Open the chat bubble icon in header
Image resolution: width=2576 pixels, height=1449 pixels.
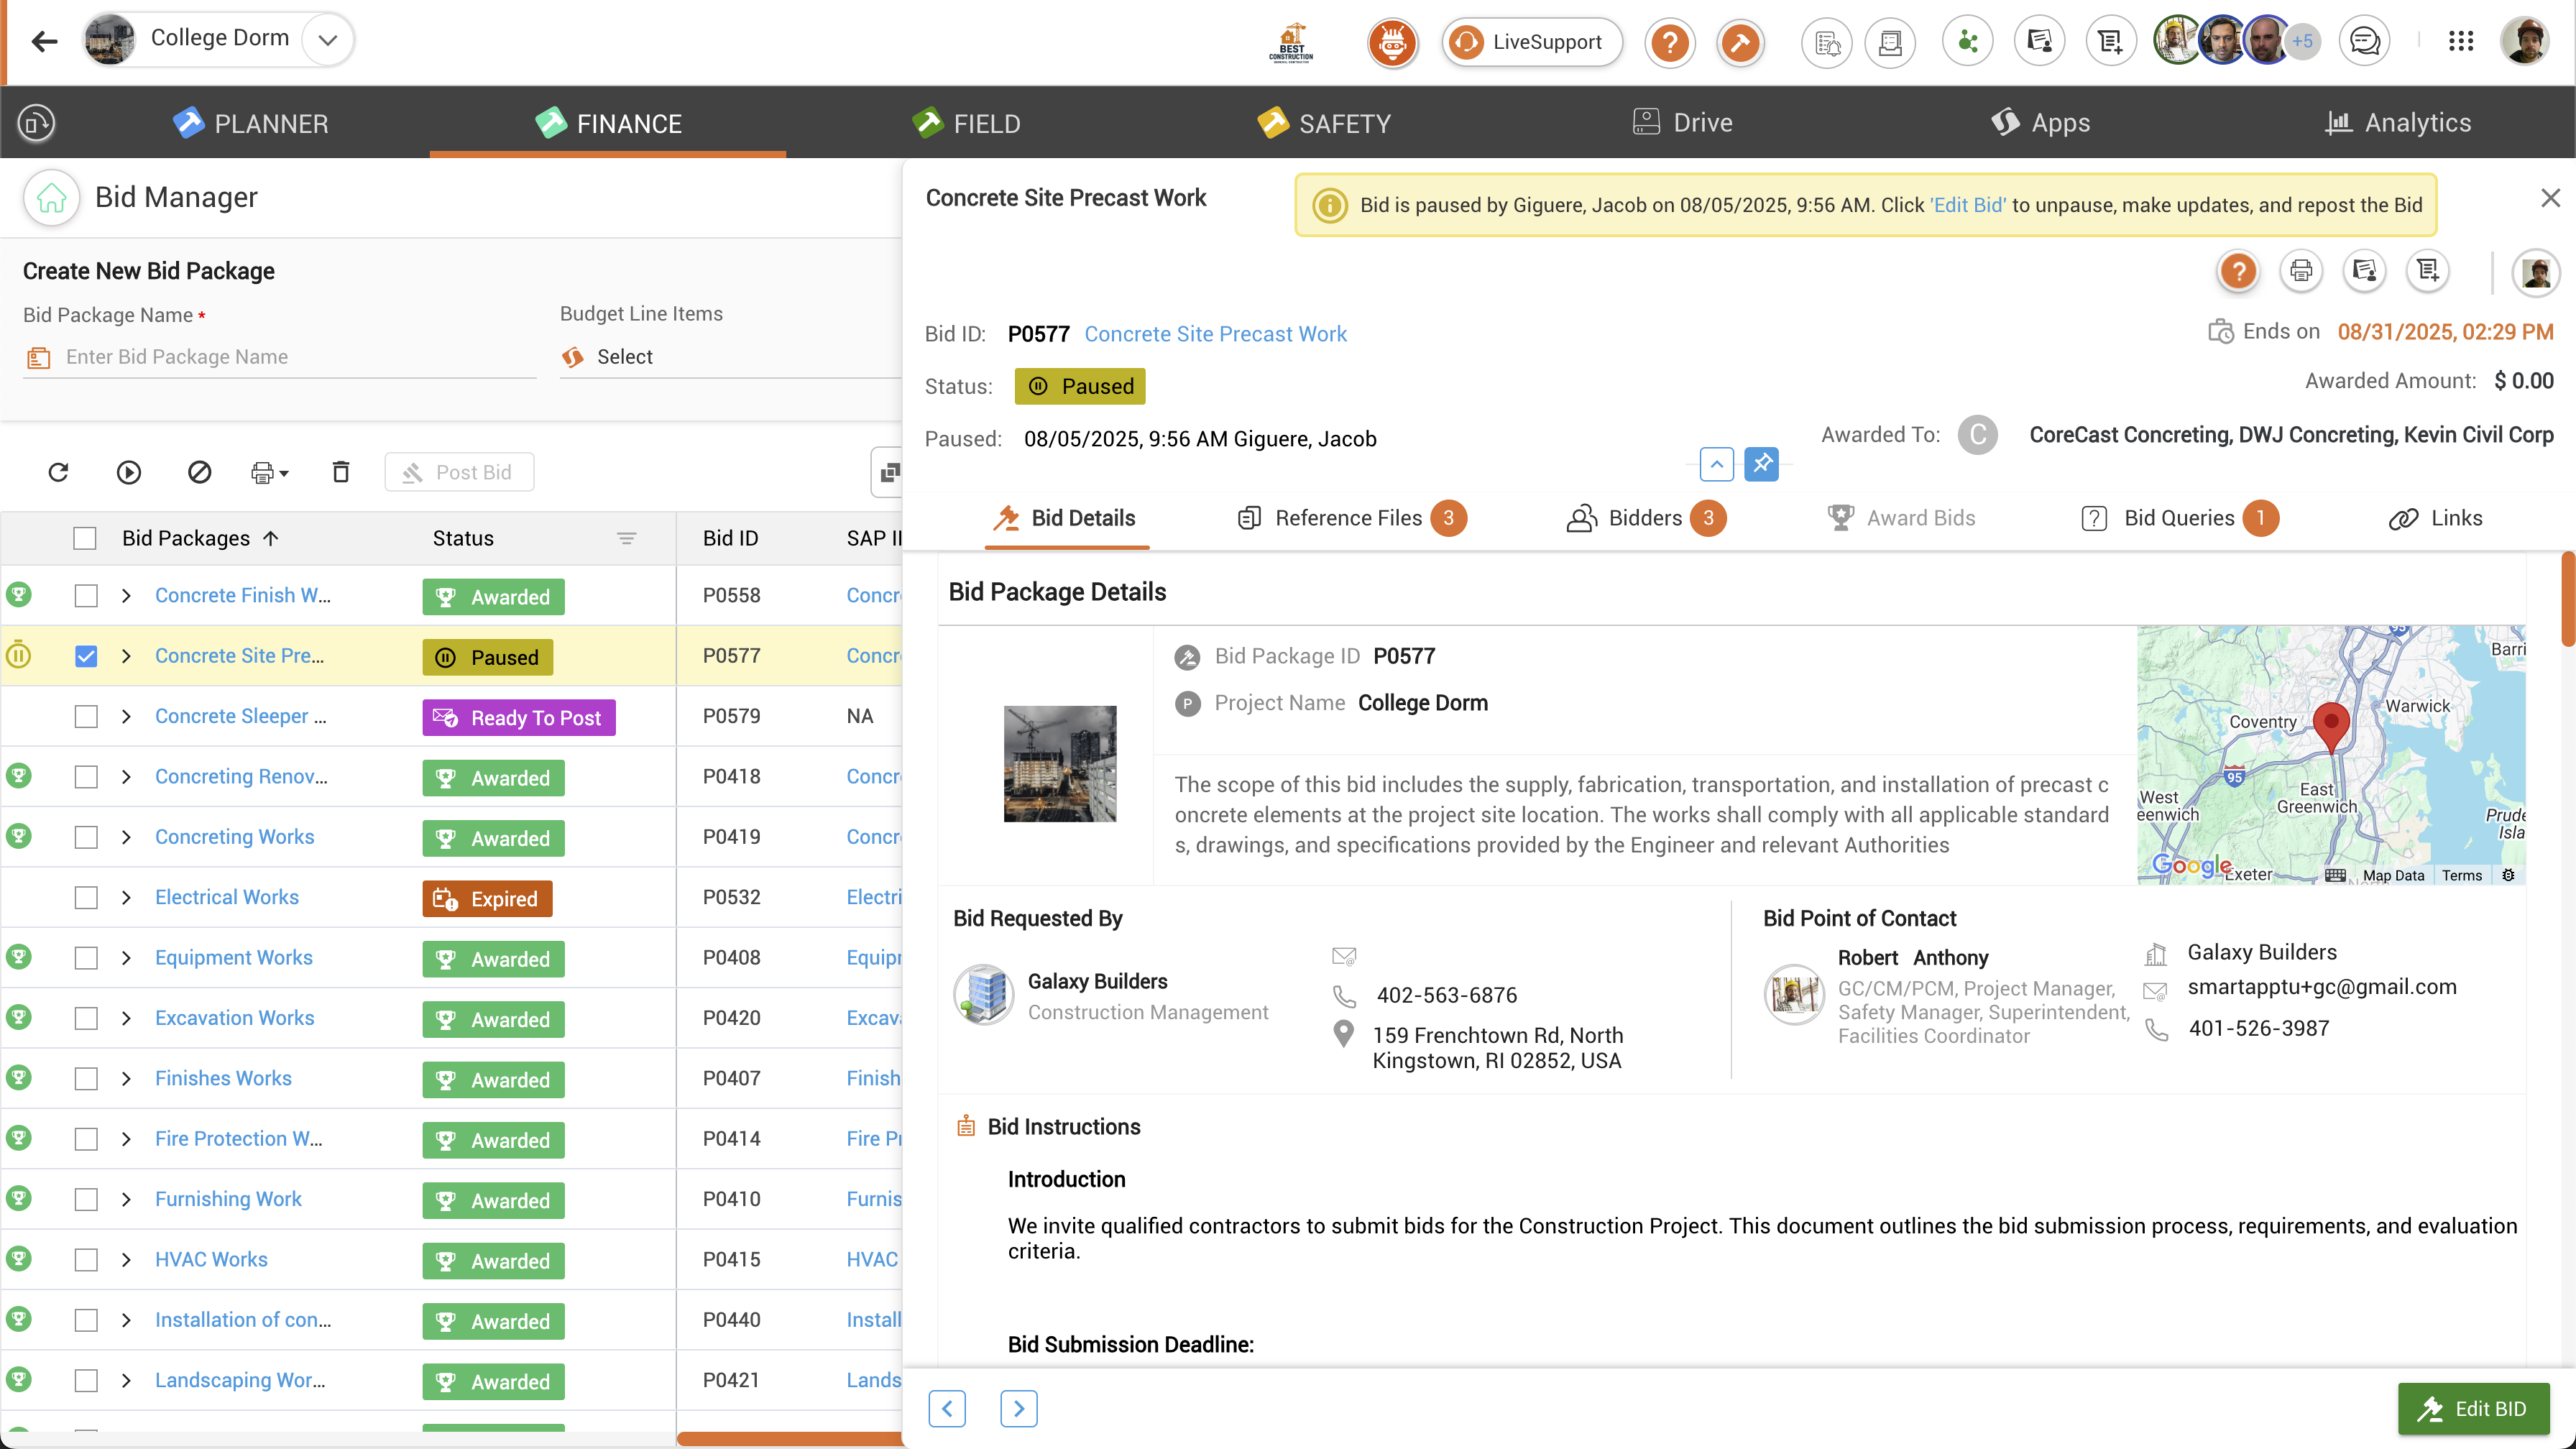point(2365,41)
